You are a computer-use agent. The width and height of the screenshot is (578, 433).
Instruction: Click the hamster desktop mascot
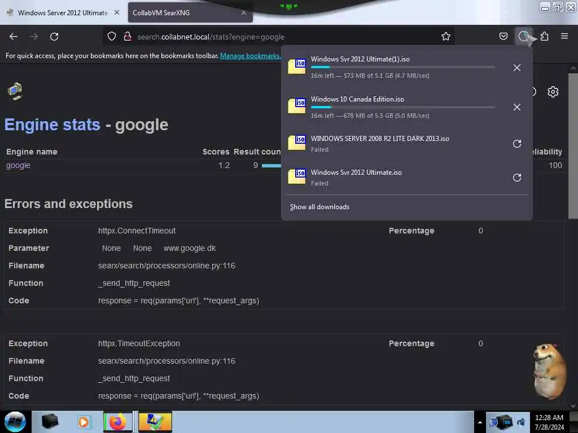549,371
